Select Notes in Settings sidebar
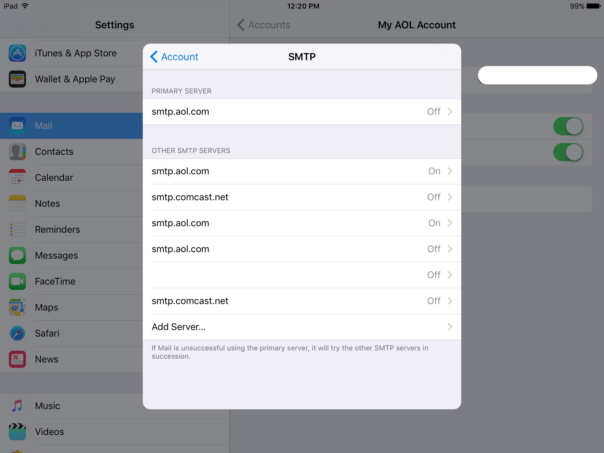The width and height of the screenshot is (604, 453). click(x=47, y=203)
